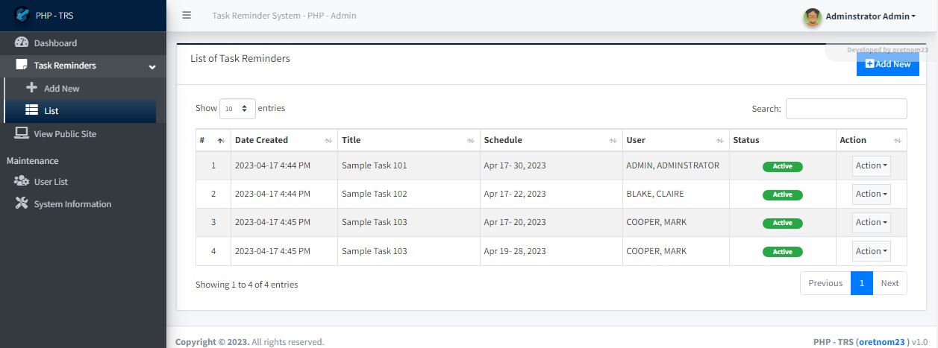Open System Information tools icon
This screenshot has width=938, height=348.
[22, 203]
